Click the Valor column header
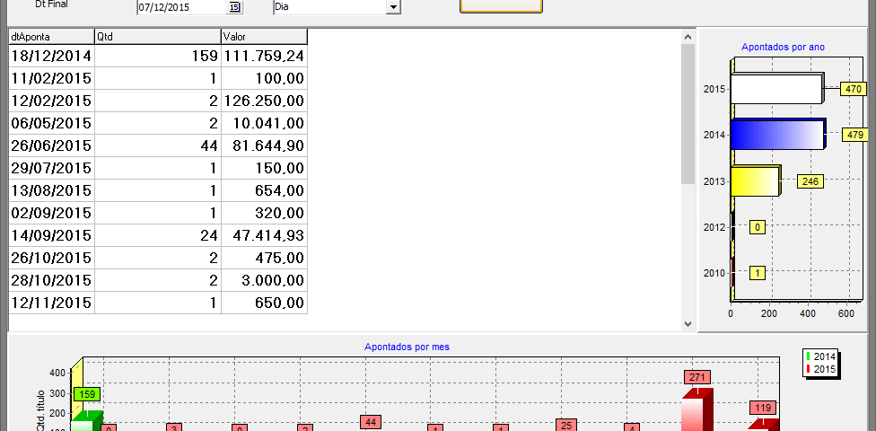Screen dimensions: 876x431 coord(263,36)
